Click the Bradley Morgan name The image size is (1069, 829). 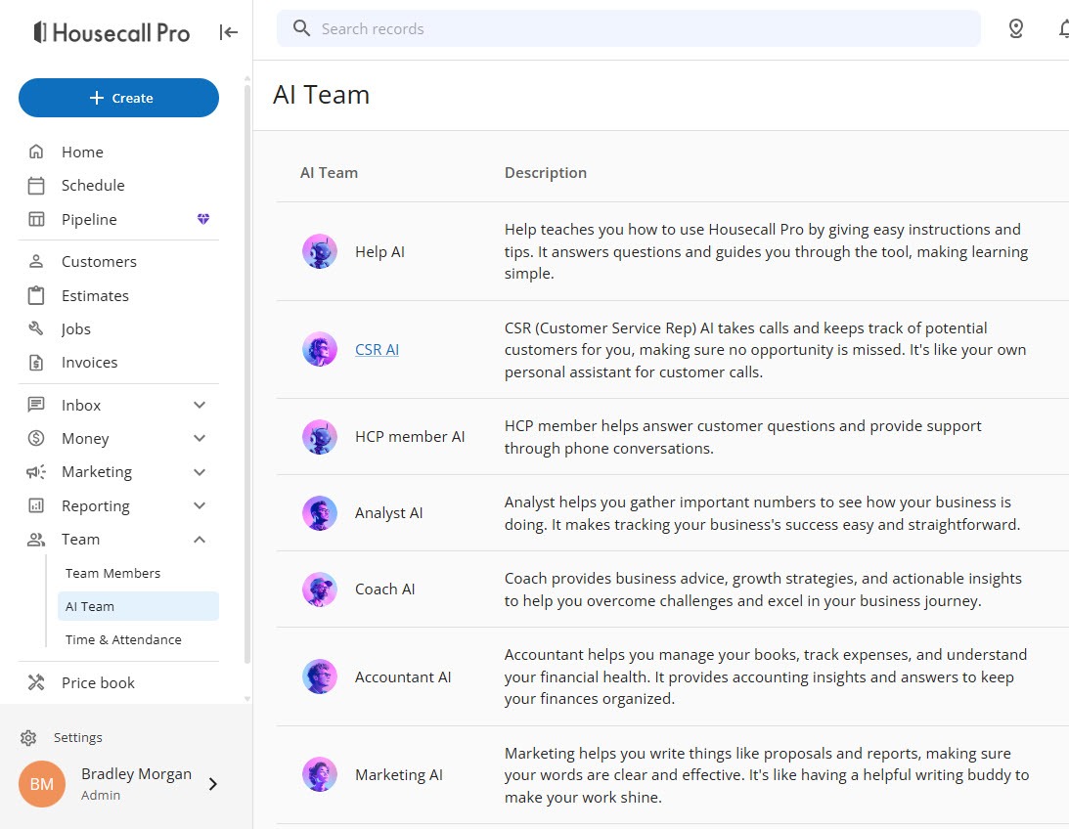(136, 774)
